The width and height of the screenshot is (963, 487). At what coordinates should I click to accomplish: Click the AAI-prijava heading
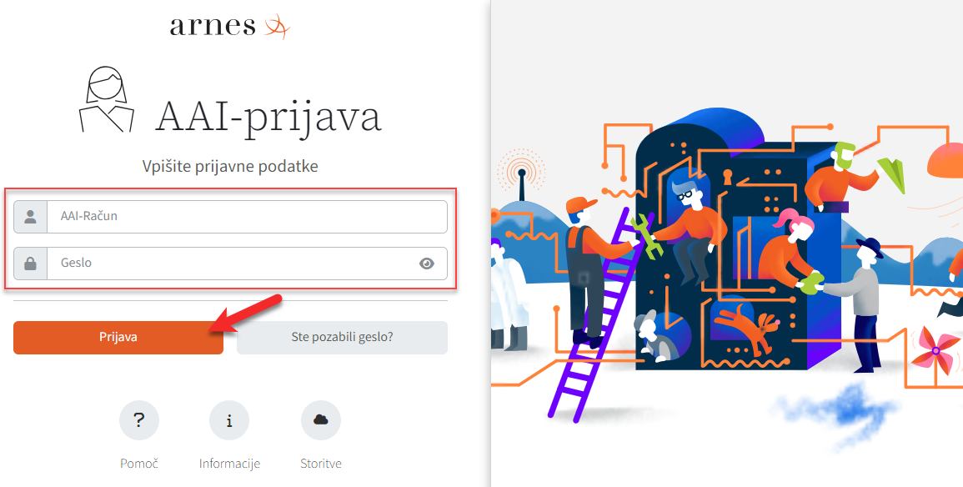pyautogui.click(x=268, y=116)
